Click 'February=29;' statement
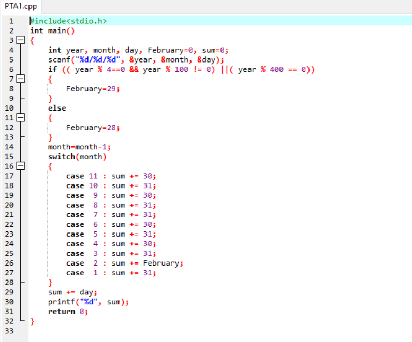The width and height of the screenshot is (412, 342). 93,89
